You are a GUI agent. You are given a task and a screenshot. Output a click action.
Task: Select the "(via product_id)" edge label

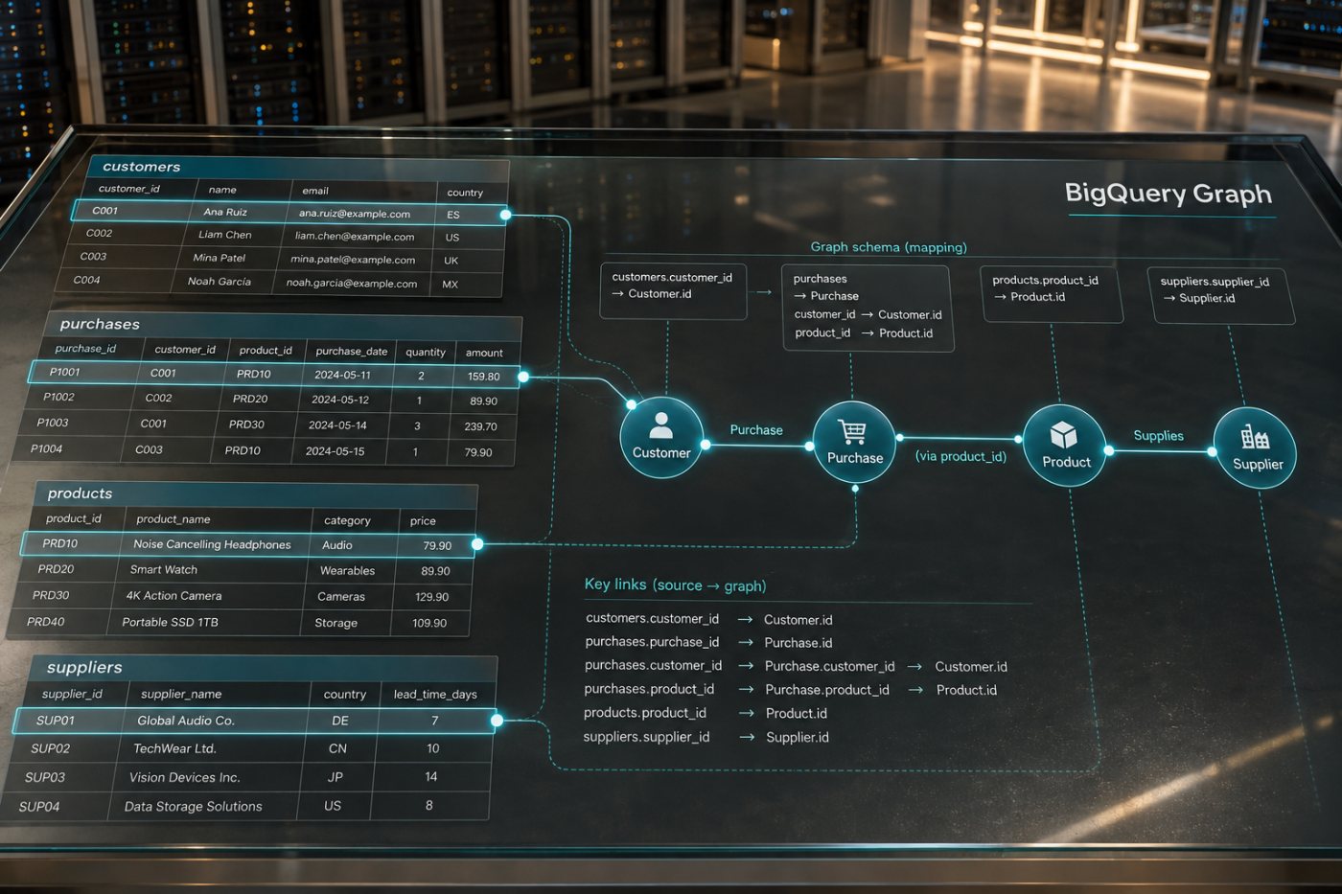pos(960,456)
